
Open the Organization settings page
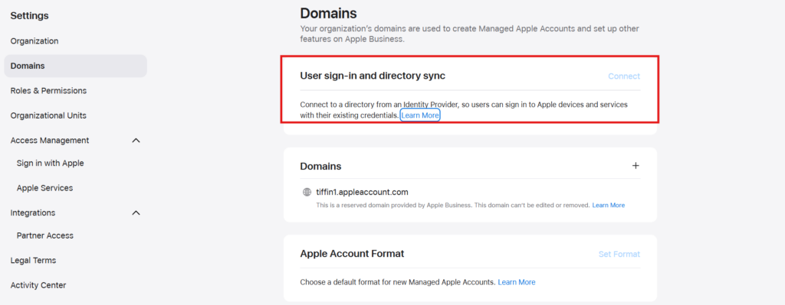[34, 41]
